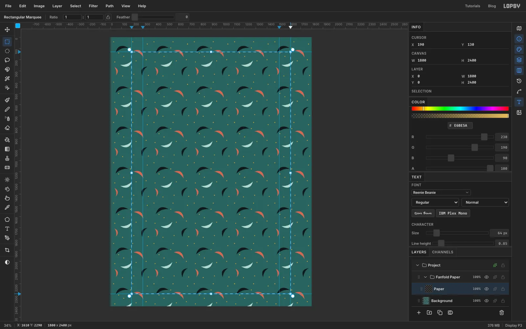This screenshot has height=329, width=526.
Task: Toggle the ratio lock icon
Action: (x=108, y=17)
